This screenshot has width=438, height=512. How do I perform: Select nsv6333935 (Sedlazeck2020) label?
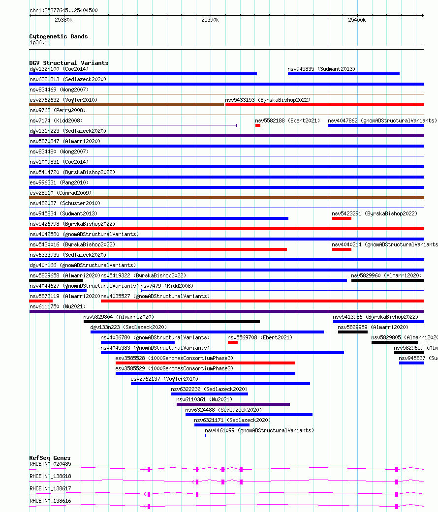point(68,255)
